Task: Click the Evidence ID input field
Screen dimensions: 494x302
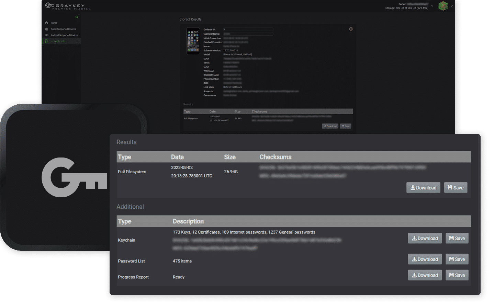Action: [x=248, y=30]
